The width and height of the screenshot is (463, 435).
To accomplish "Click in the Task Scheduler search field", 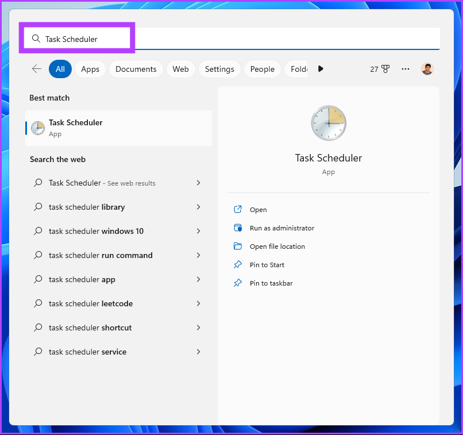I will tap(232, 39).
